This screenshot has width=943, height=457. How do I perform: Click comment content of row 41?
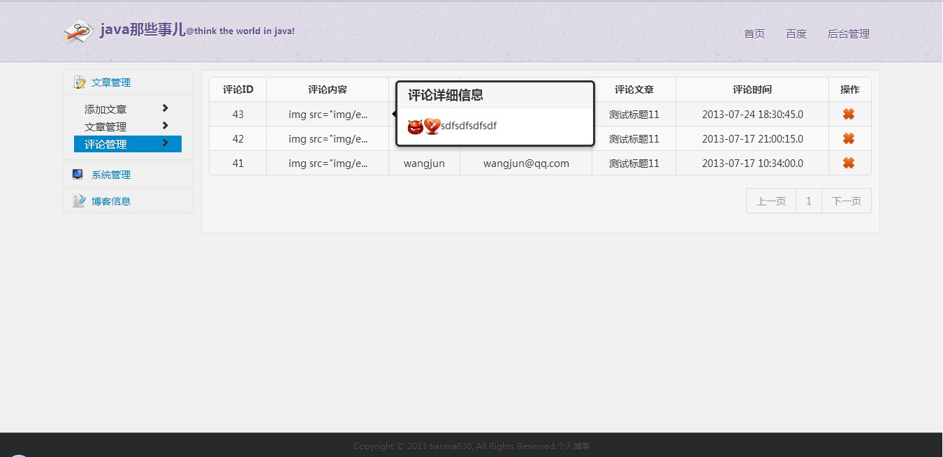(x=328, y=163)
